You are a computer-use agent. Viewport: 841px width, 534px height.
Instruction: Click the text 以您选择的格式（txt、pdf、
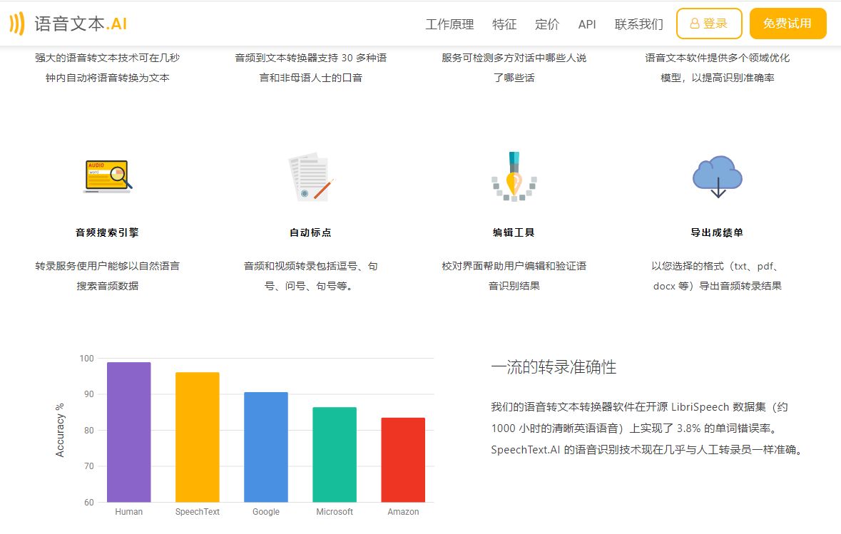(717, 266)
